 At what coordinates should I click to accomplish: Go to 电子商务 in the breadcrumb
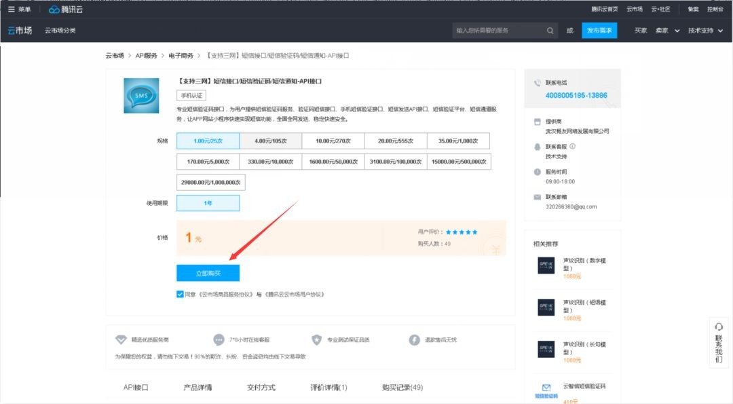click(x=181, y=56)
